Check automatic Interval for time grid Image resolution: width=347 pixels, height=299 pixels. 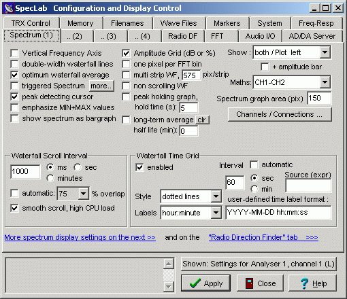[254, 164]
